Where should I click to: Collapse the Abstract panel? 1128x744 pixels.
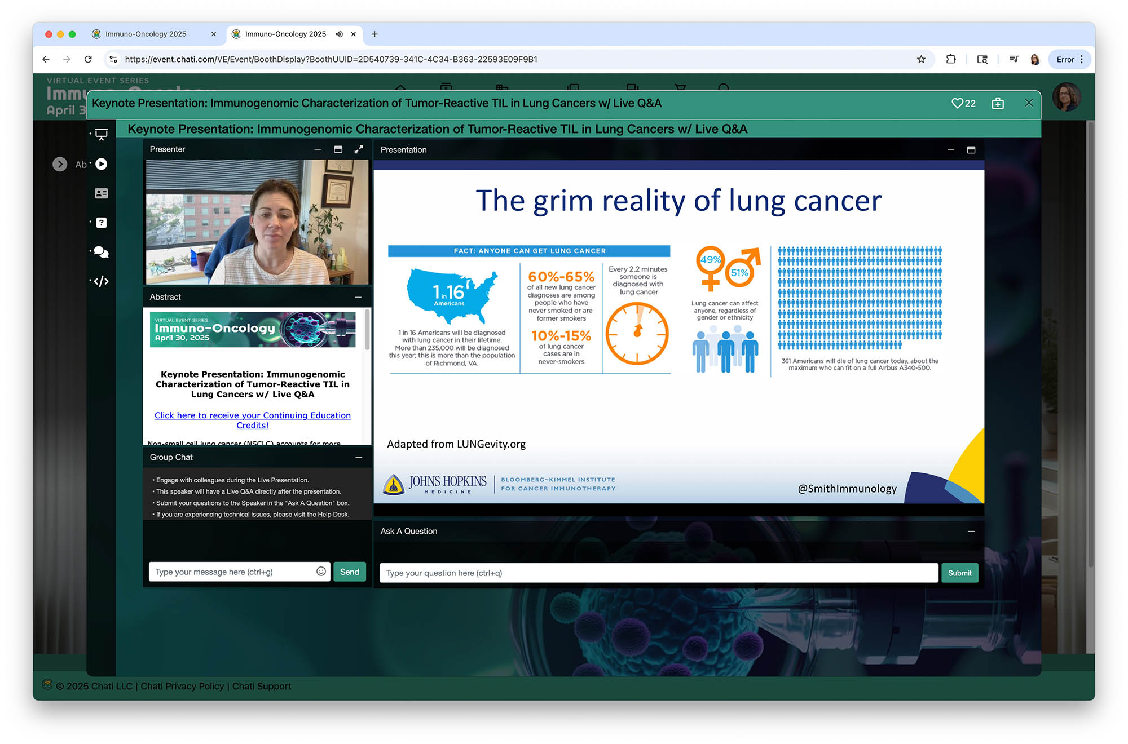(358, 297)
